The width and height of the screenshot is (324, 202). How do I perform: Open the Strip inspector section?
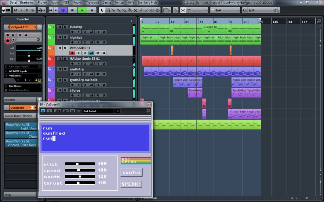coord(21,195)
